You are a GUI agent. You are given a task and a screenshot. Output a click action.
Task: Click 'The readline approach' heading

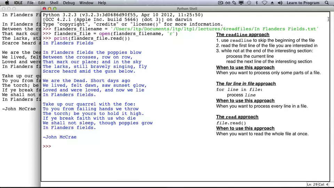242,34
